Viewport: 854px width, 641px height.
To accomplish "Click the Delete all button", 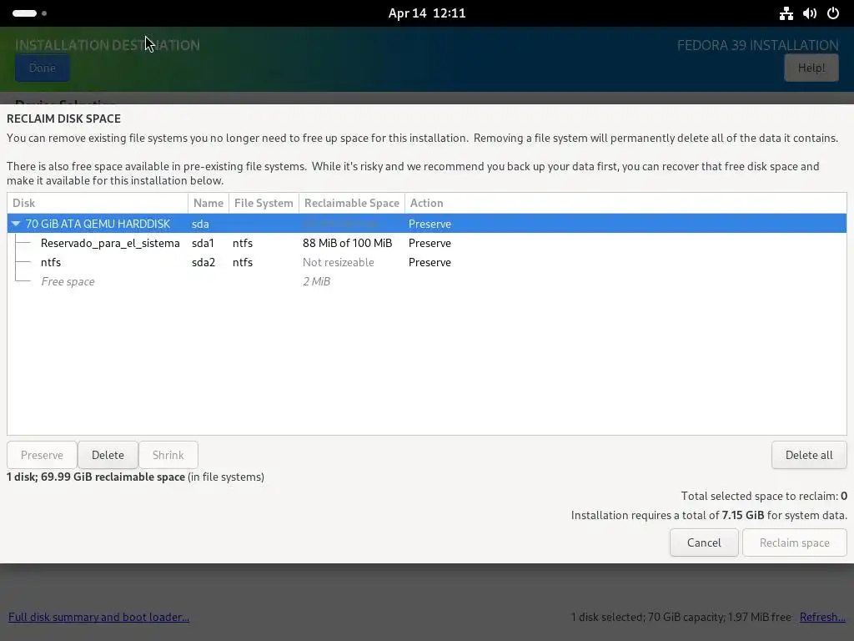I will [x=809, y=455].
